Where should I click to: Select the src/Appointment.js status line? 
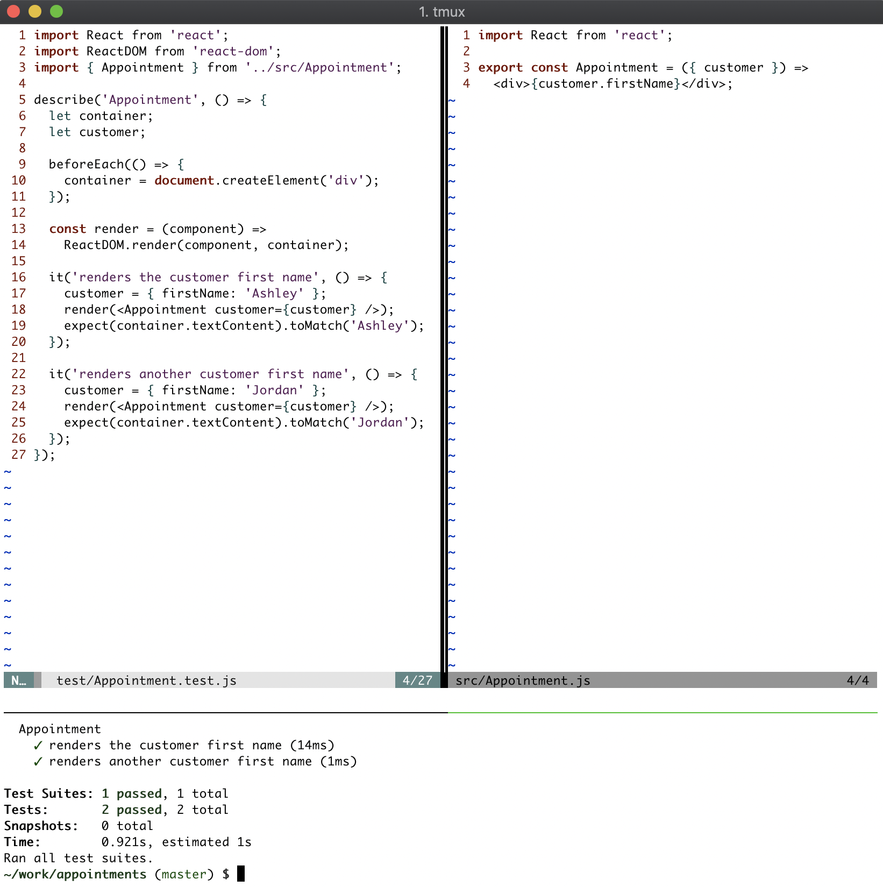pos(523,680)
